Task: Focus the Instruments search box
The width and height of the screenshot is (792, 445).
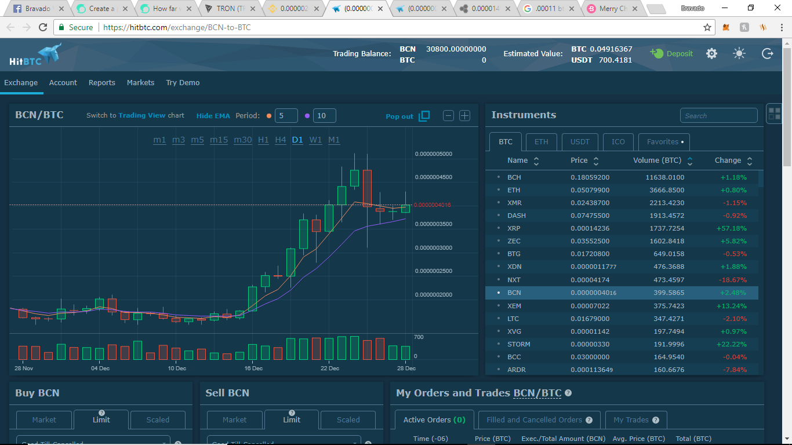Action: point(719,115)
